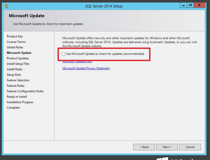Screen dimensions: 210x160
Task: Select License Terms step in sidebar
Action: [x=16, y=42]
